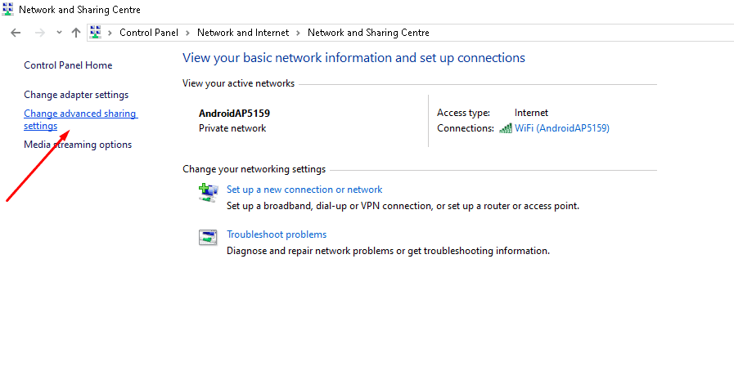
Task: Go back using the back arrow
Action: click(16, 33)
